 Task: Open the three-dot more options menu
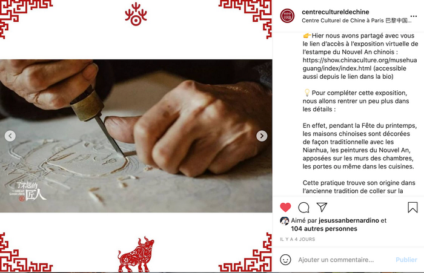(414, 16)
